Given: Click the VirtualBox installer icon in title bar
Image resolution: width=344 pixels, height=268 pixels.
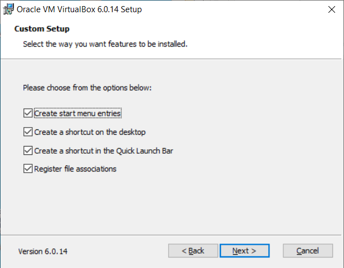Looking at the screenshot, I should tap(8, 9).
